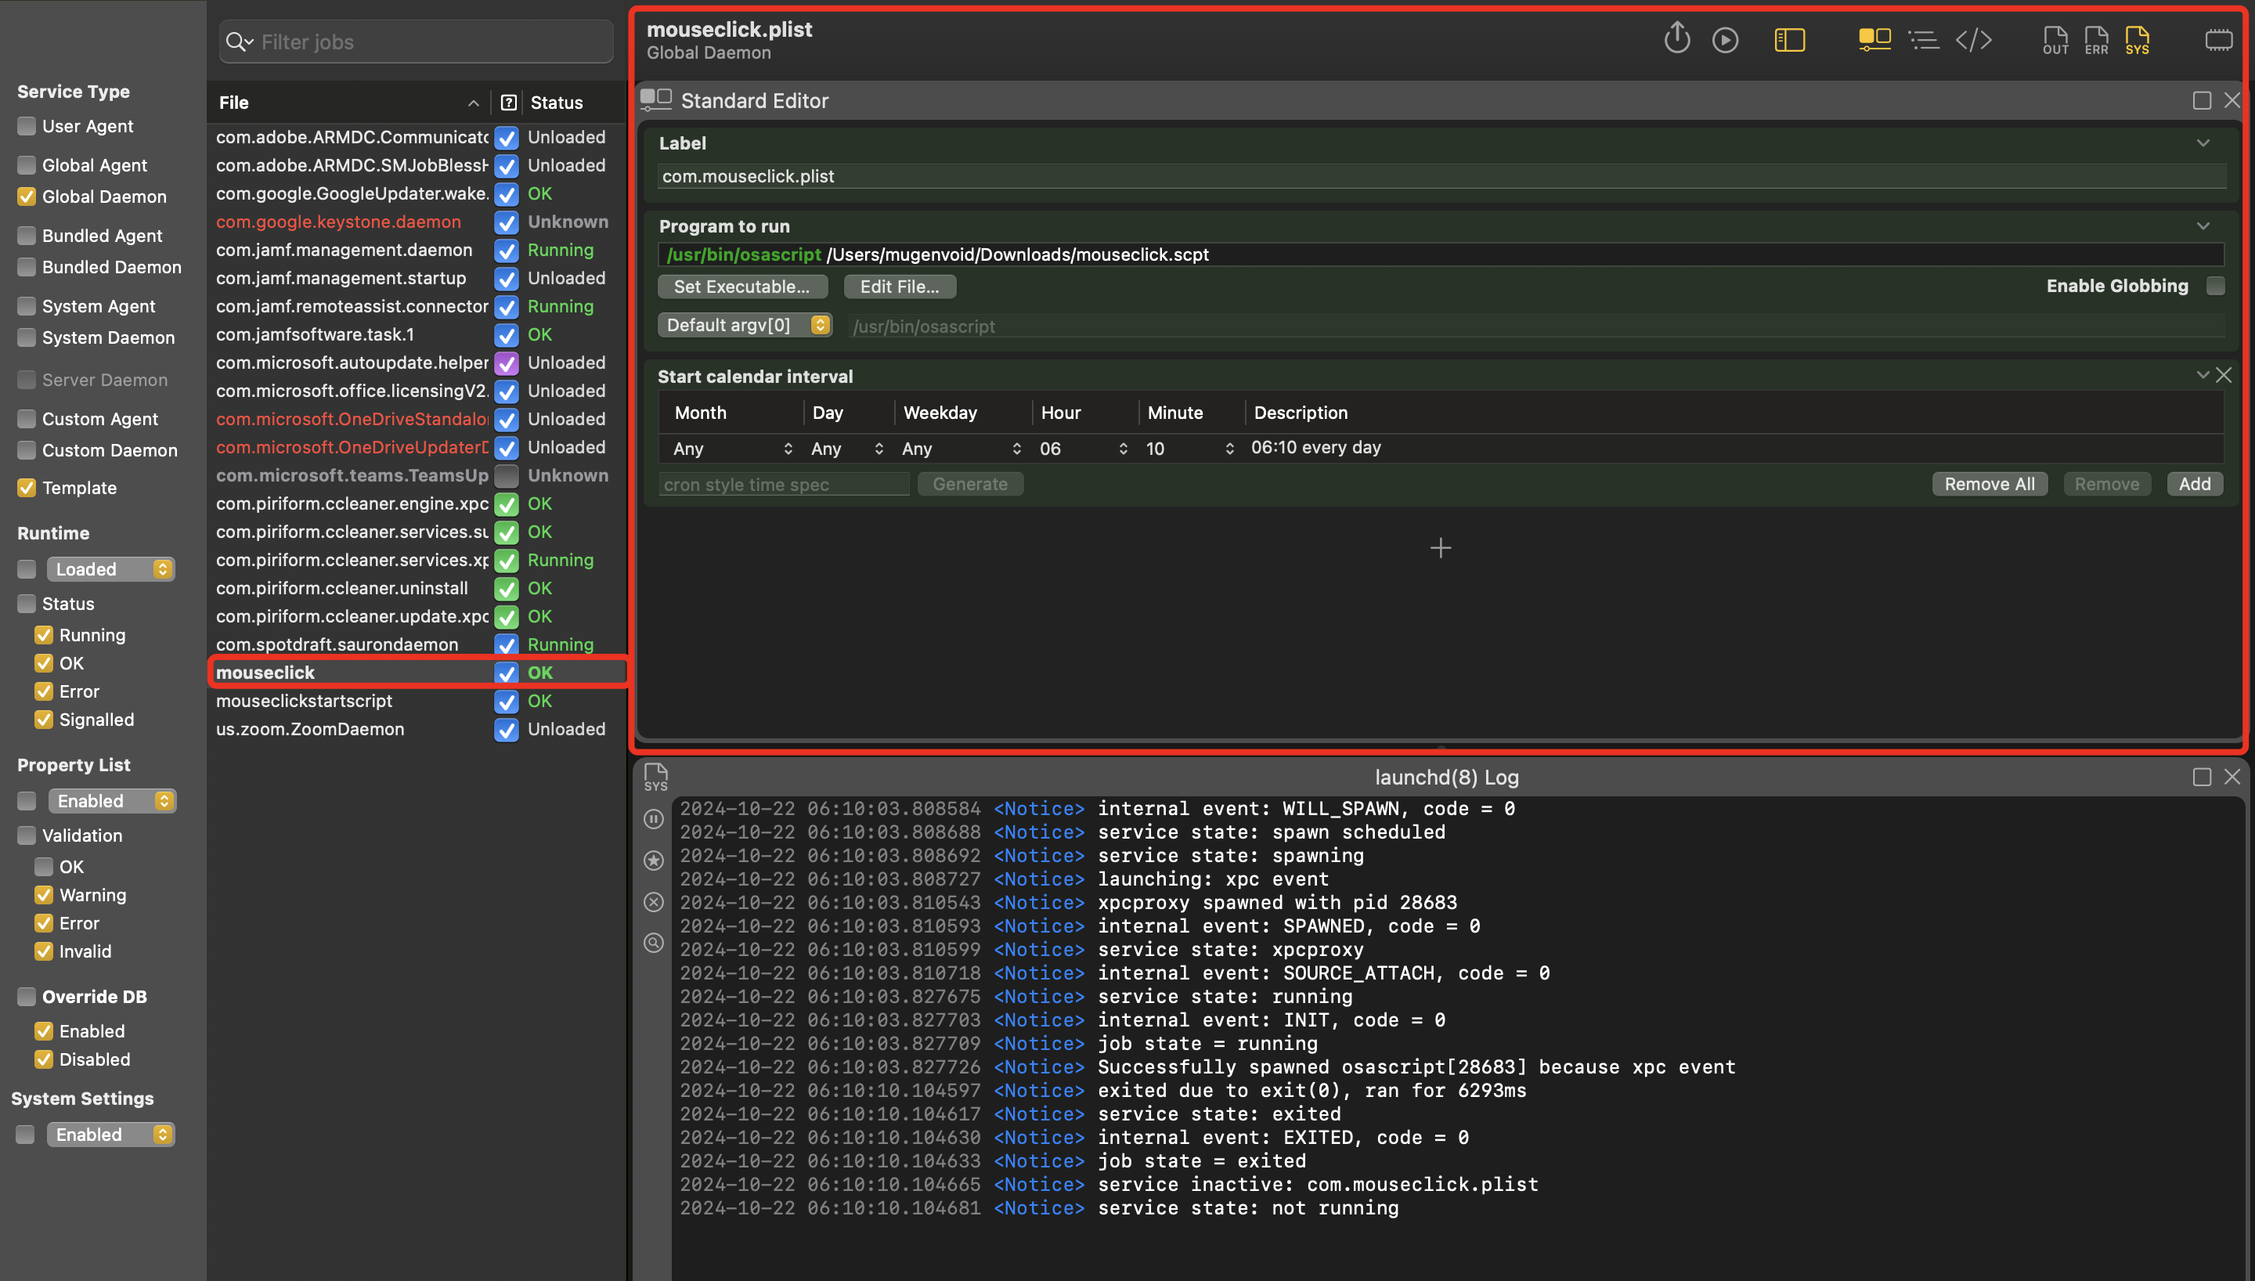Open the Runtime Loaded dropdown
The height and width of the screenshot is (1281, 2255).
click(111, 569)
